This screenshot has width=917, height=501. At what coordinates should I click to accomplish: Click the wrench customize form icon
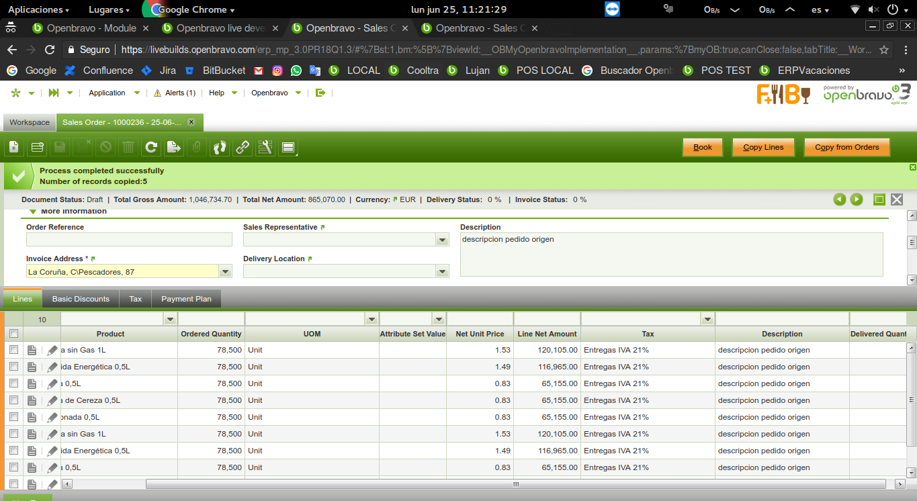pos(265,147)
